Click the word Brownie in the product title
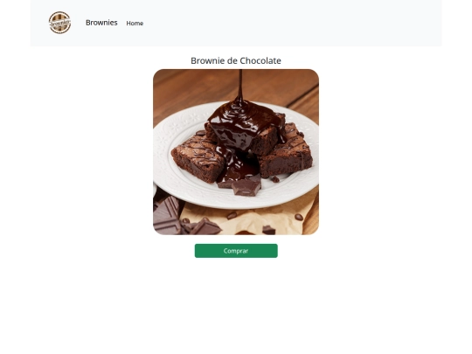The image size is (472, 354). coord(208,60)
